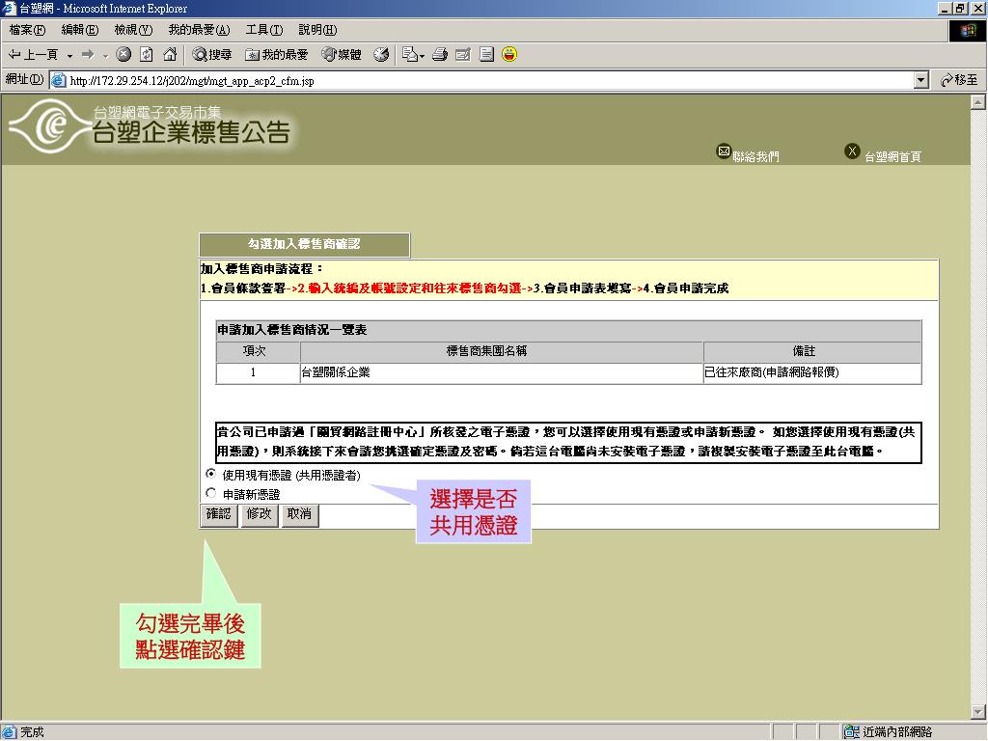
Task: Click the Windows logo throbber icon
Action: pos(967,30)
